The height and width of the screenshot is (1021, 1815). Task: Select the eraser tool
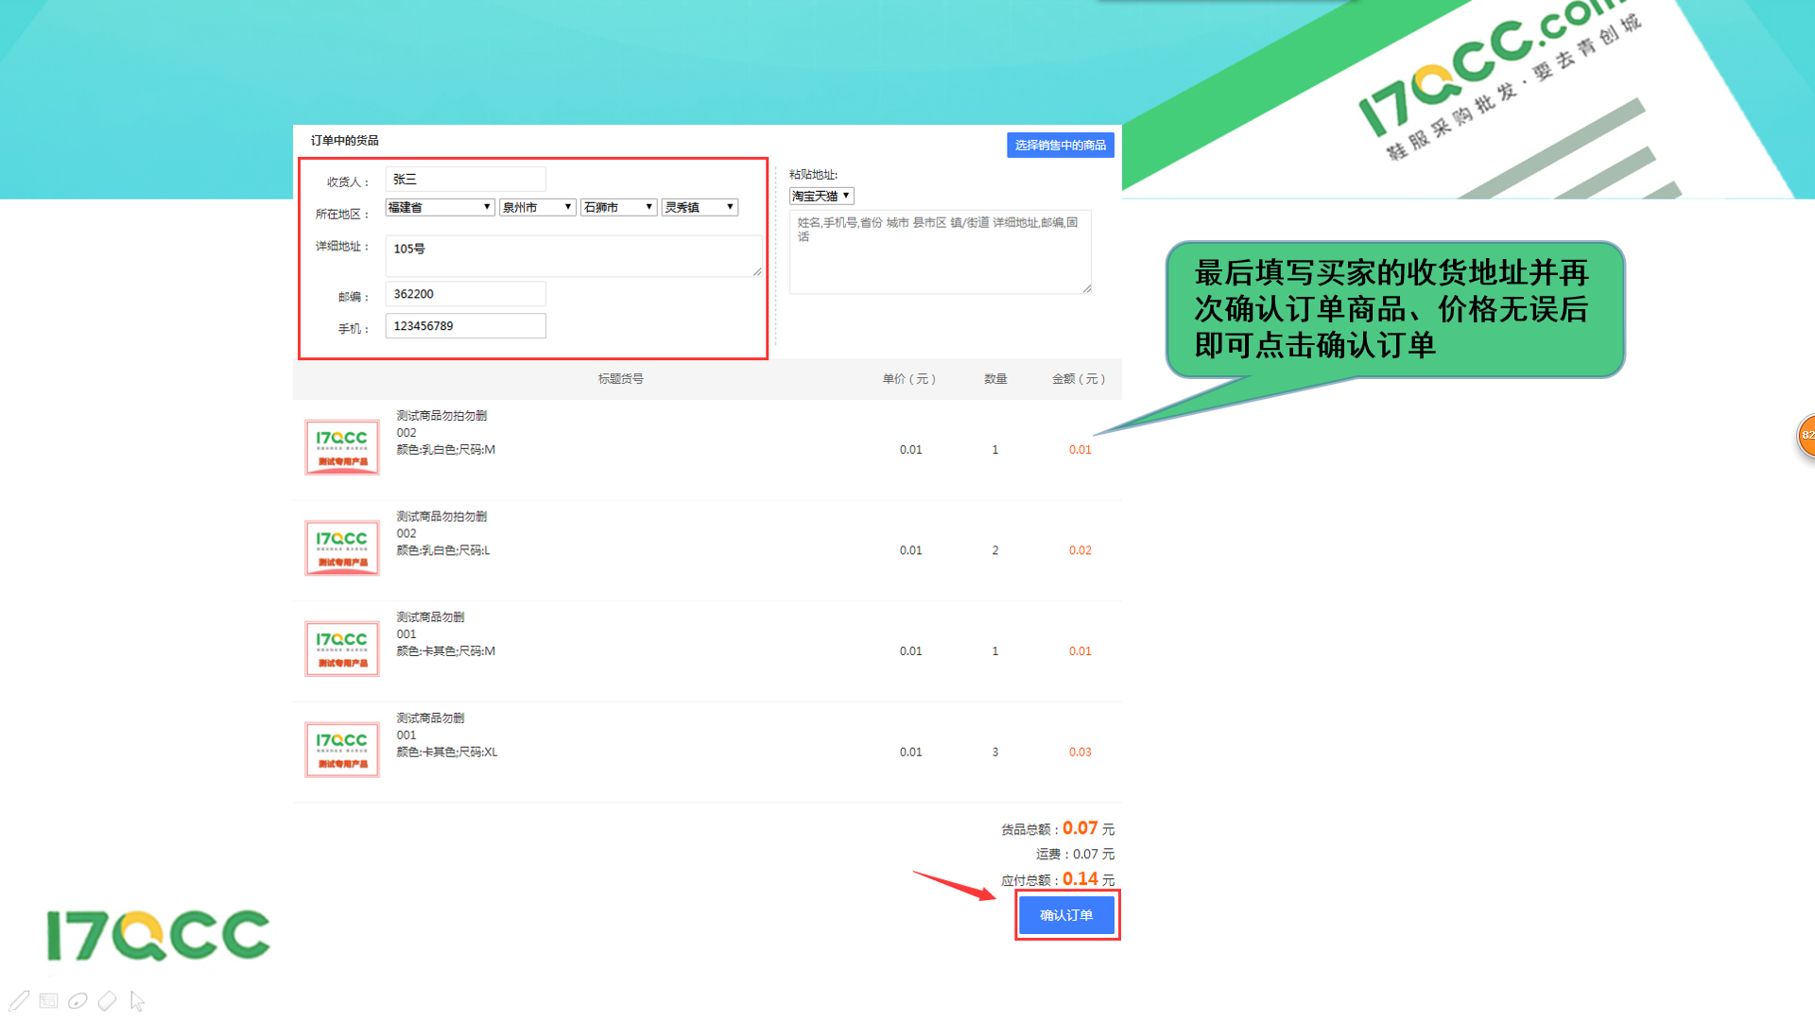point(108,1000)
